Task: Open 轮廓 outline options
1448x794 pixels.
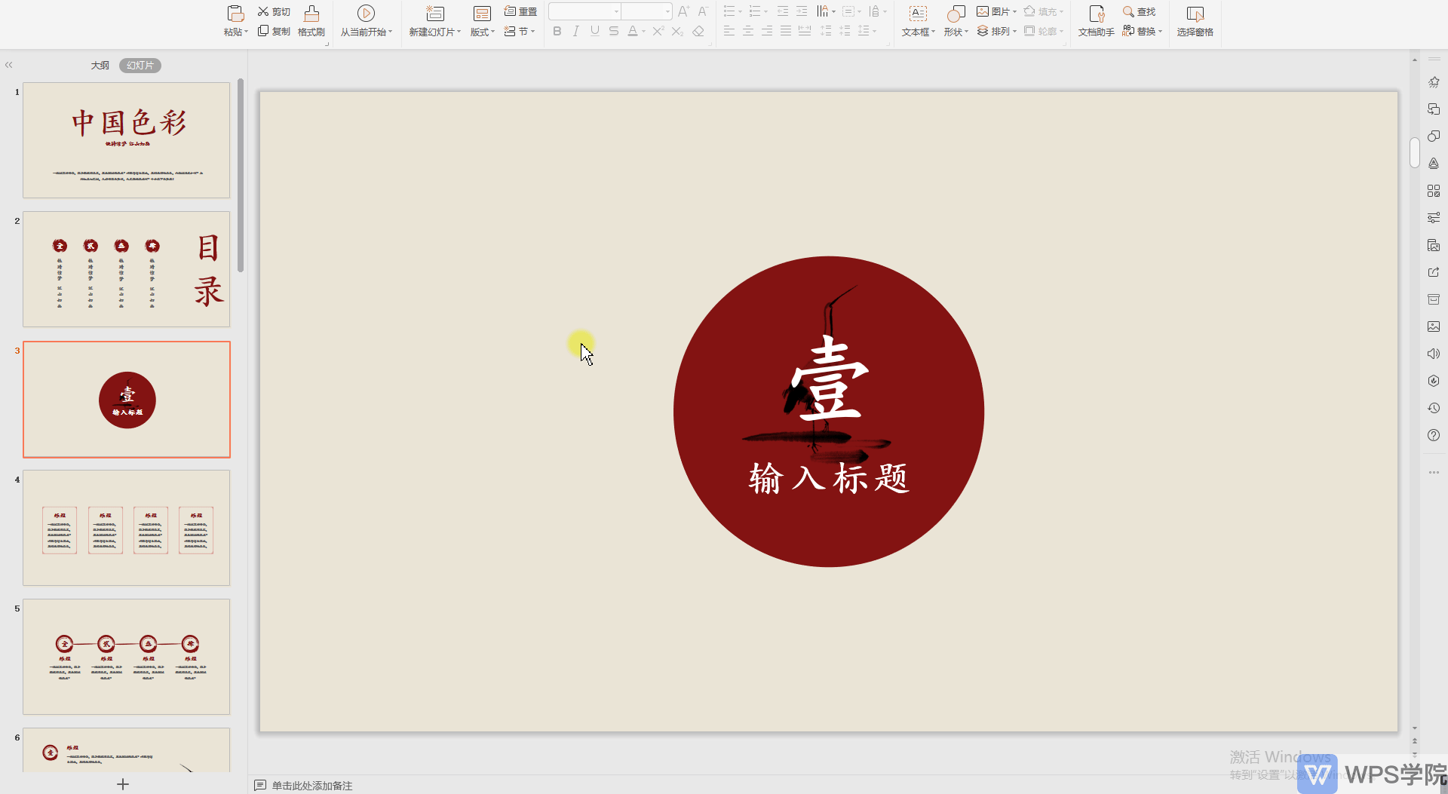Action: pos(1043,31)
